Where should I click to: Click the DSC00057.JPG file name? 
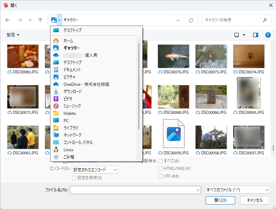(x=251, y=153)
